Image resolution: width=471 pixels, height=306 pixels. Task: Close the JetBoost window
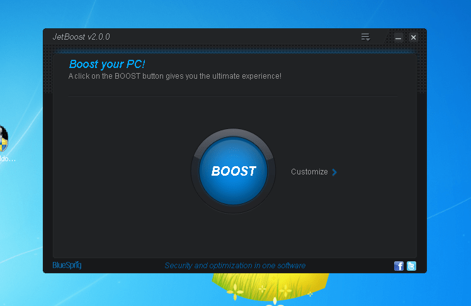(413, 38)
